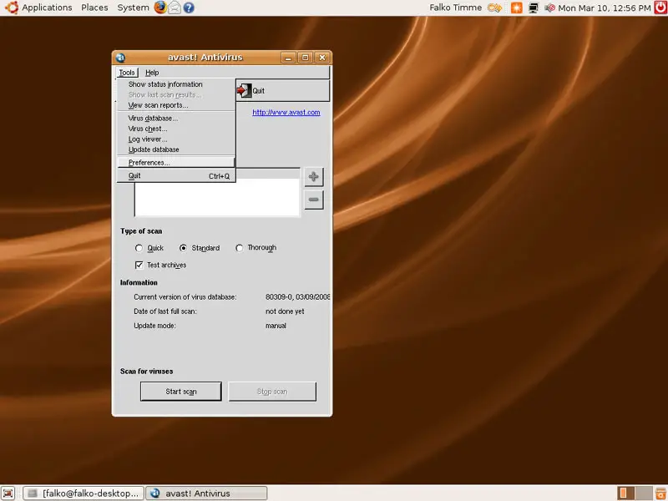Toggle the Test archives checkbox
This screenshot has width=668, height=501.
click(139, 265)
